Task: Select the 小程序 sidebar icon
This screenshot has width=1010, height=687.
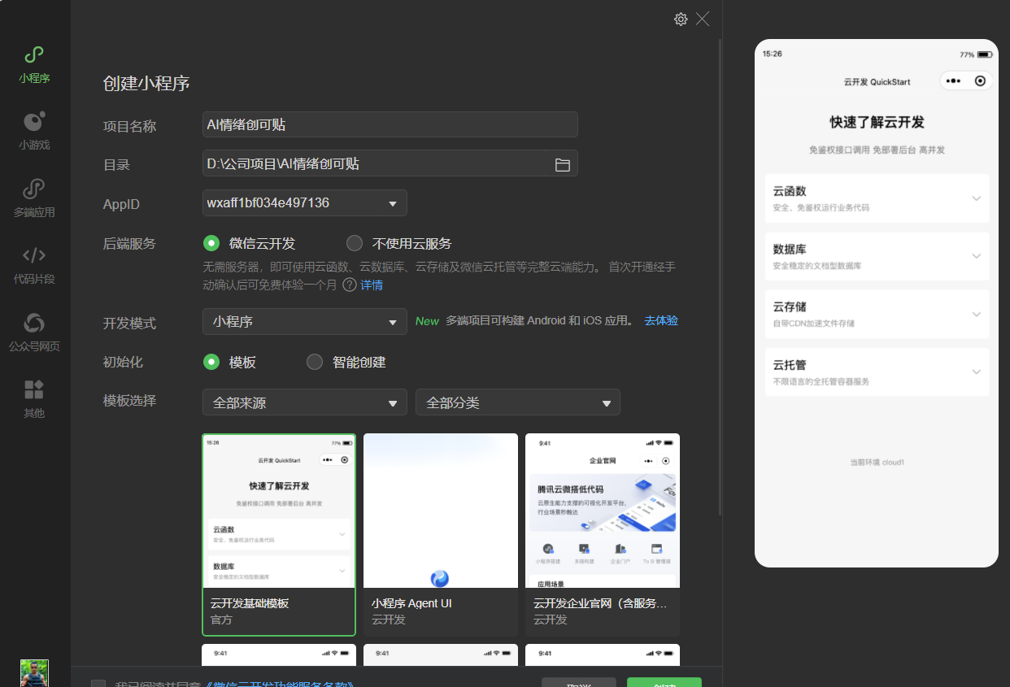Action: pos(34,65)
